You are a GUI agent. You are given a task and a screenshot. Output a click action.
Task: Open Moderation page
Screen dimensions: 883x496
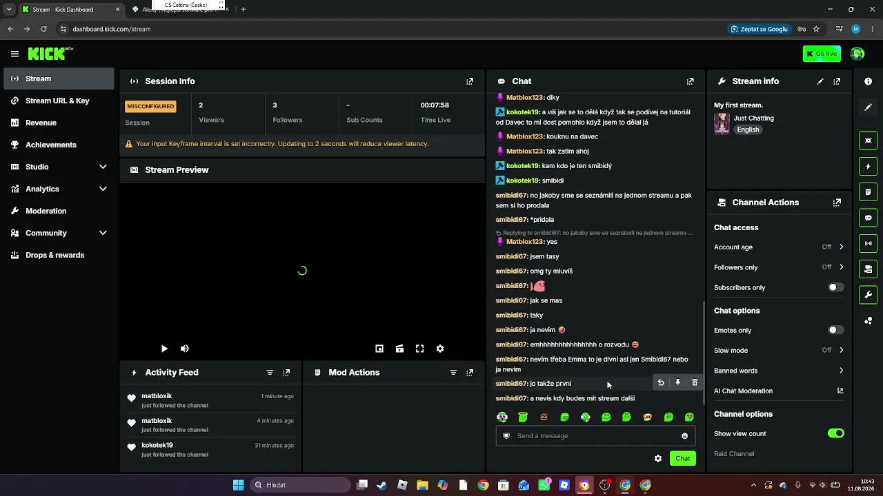(59, 211)
